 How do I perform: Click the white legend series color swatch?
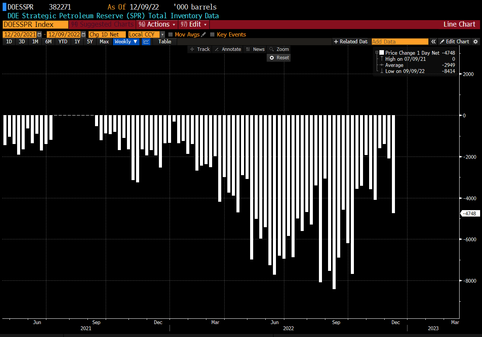(381, 52)
